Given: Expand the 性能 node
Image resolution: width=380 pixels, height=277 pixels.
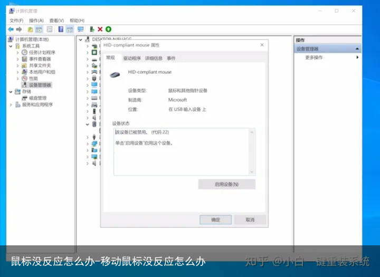Looking at the screenshot, I should [18, 79].
